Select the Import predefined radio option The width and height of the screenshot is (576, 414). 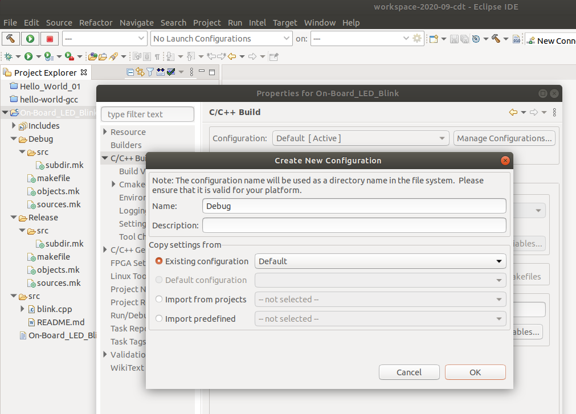pyautogui.click(x=159, y=319)
